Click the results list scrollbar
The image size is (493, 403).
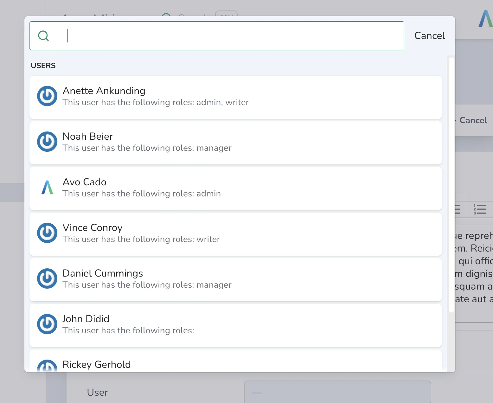[451, 185]
